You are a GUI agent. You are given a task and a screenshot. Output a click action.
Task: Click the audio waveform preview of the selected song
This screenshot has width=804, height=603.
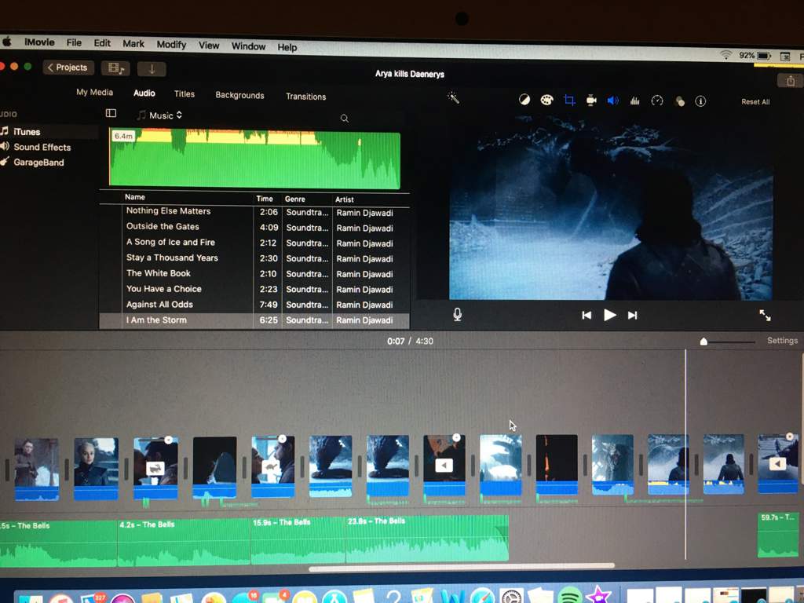coord(255,158)
